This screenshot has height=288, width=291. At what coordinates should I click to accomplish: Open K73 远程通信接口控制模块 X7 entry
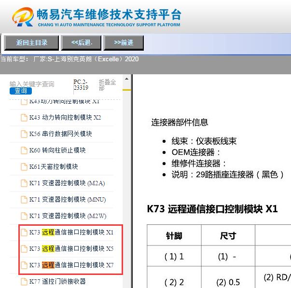click(x=71, y=265)
